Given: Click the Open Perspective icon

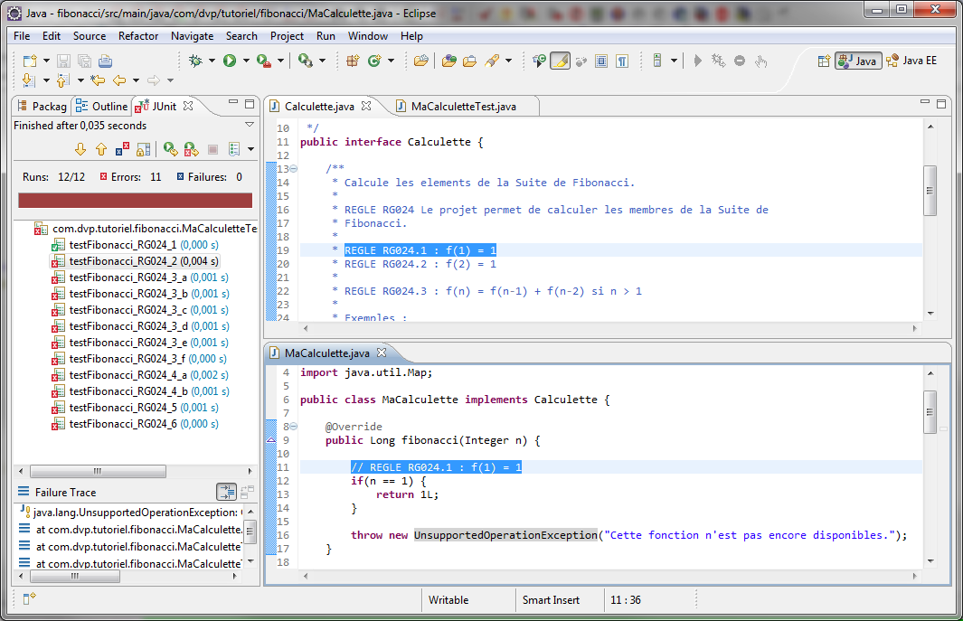Looking at the screenshot, I should click(824, 61).
